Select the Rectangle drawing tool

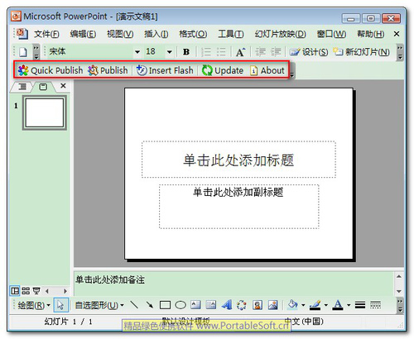[x=165, y=305]
